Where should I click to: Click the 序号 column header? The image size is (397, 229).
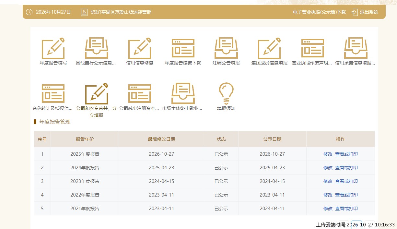point(42,139)
